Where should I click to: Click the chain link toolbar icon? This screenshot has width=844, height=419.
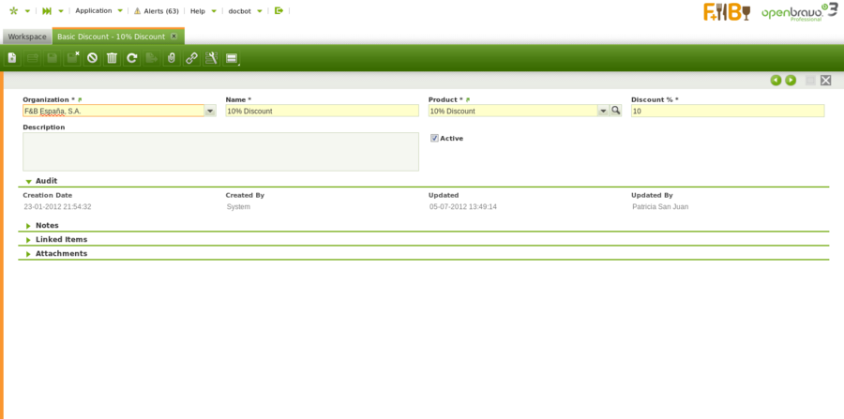[x=191, y=58]
